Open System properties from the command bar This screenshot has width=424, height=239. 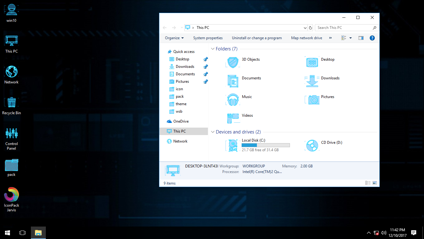(x=208, y=38)
